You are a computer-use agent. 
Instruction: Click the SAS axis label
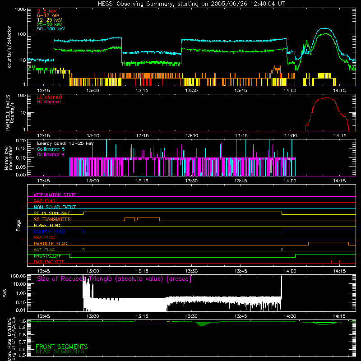click(5, 293)
